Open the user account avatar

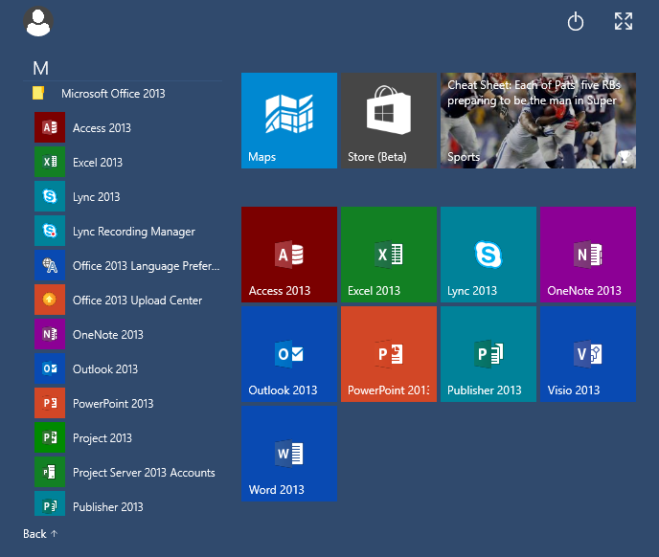pyautogui.click(x=38, y=21)
